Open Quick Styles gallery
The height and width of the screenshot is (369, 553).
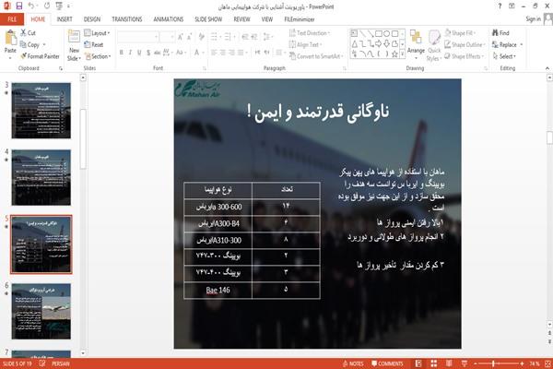[434, 46]
